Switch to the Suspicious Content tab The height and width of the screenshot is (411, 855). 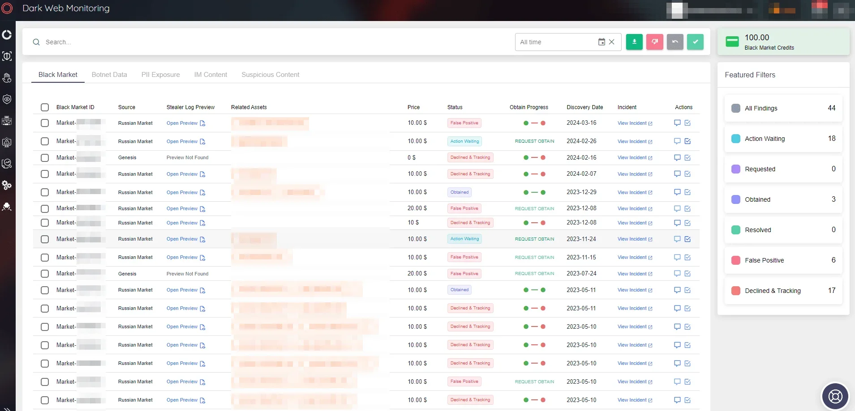271,75
